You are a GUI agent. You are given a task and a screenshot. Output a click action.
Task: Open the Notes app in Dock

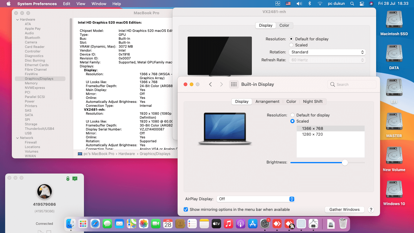point(204,224)
